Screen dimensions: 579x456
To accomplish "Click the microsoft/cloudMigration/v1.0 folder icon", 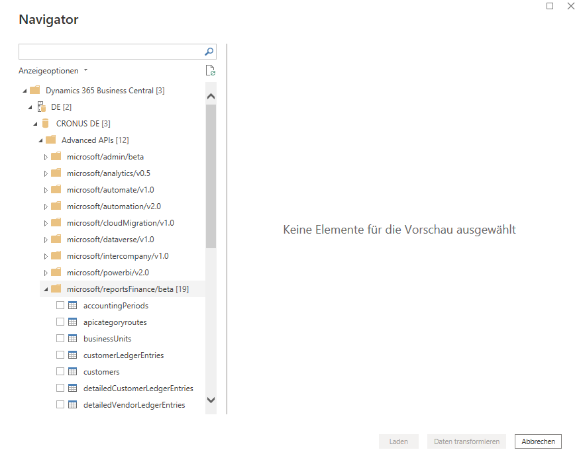I will [x=56, y=222].
